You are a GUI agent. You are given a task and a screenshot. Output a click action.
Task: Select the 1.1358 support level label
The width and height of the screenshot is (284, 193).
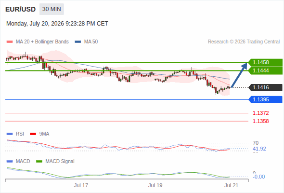tap(260, 121)
